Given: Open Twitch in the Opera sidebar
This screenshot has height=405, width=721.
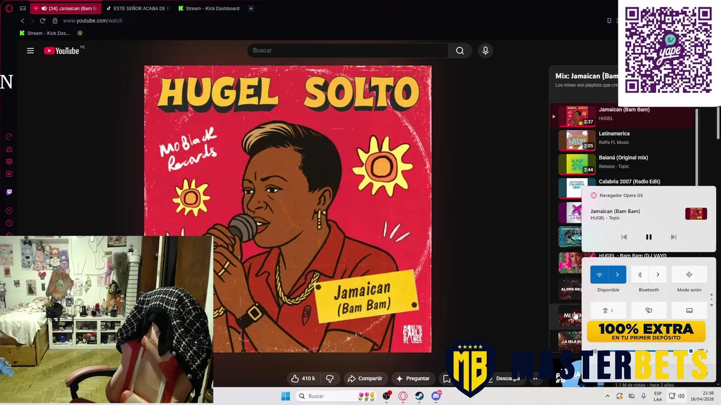Looking at the screenshot, I should pos(9,192).
